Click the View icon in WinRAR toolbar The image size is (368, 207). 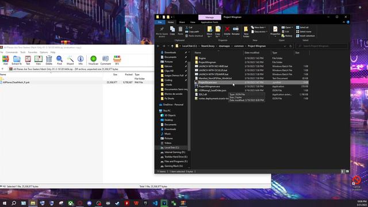click(39, 60)
